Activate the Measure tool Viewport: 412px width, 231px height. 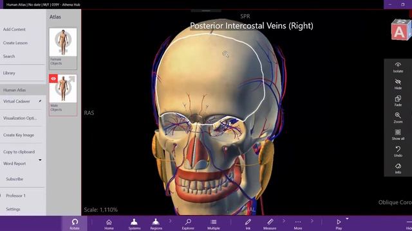tap(270, 224)
